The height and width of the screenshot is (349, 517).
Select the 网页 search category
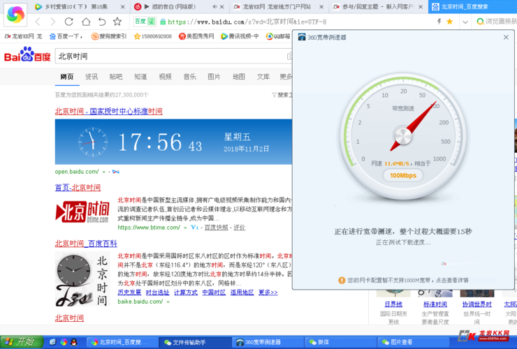67,77
